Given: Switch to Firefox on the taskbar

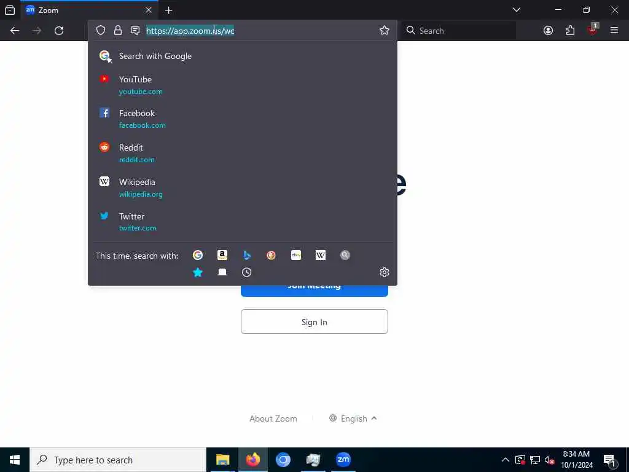Looking at the screenshot, I should (252, 460).
